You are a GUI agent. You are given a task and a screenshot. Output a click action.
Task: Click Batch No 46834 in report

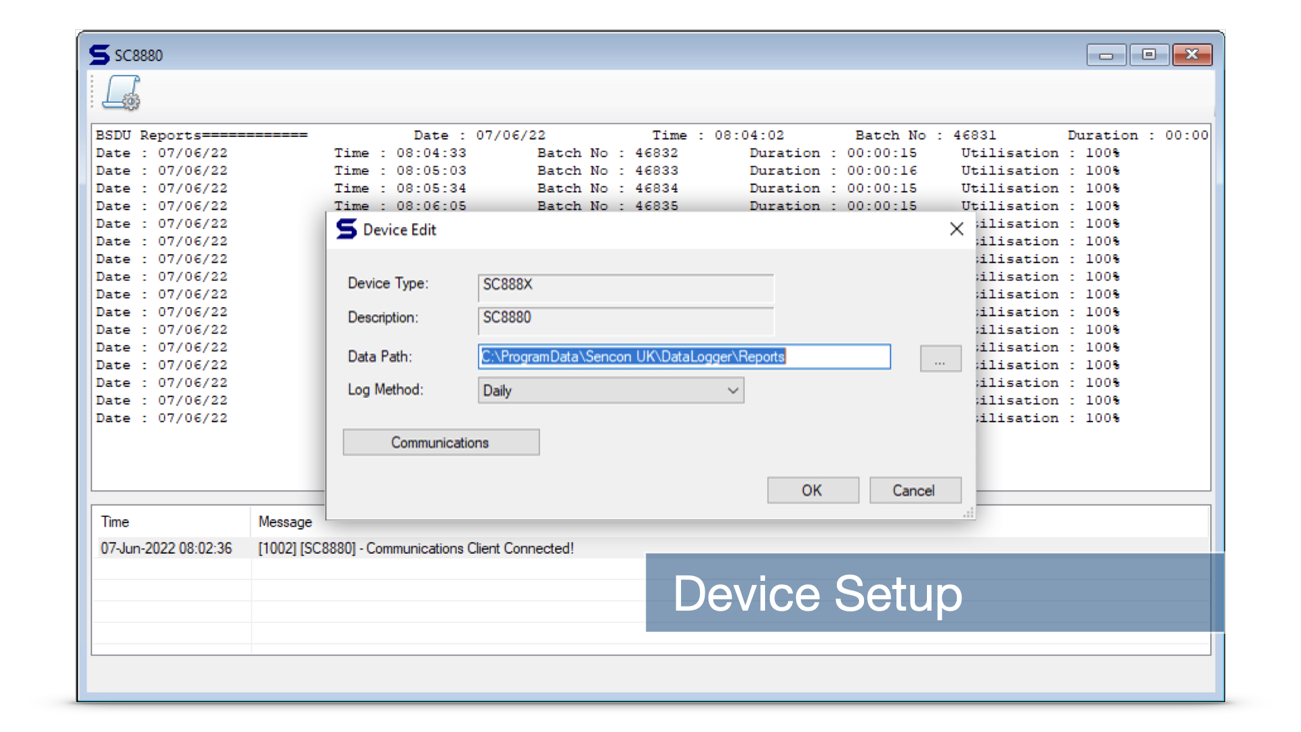pyautogui.click(x=608, y=188)
